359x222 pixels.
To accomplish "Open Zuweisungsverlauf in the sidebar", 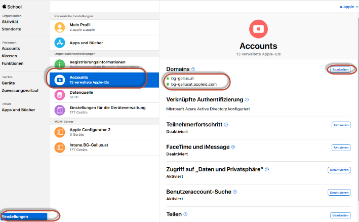I will pos(20,91).
